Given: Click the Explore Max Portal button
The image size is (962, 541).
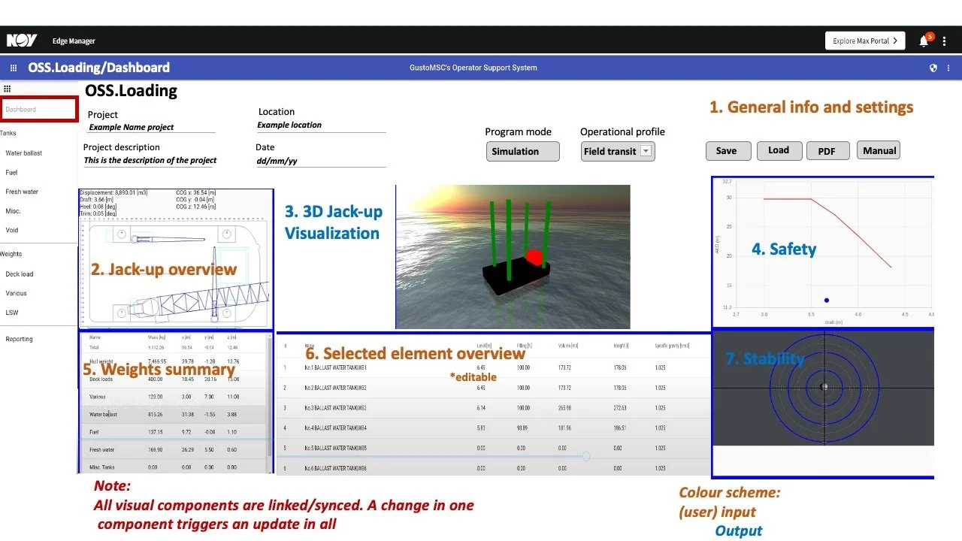Looking at the screenshot, I should 865,41.
